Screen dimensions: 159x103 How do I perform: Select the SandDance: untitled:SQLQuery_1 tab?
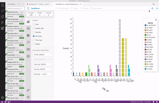[67, 4]
